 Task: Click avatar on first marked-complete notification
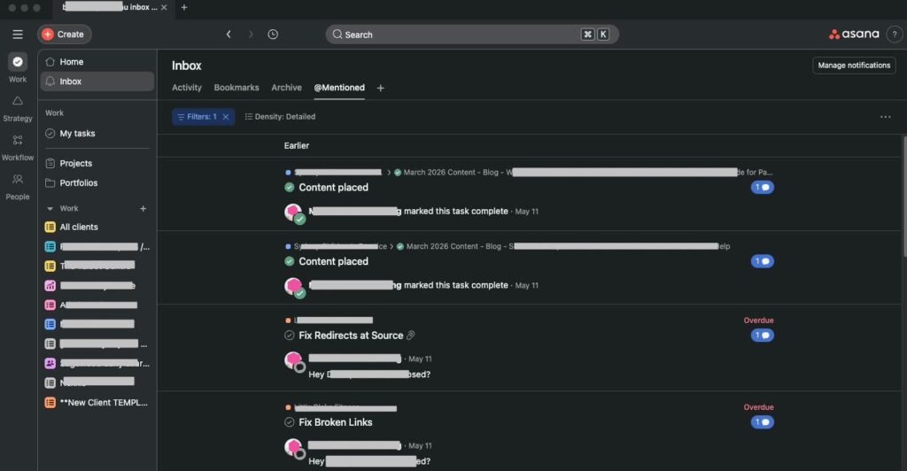click(x=294, y=212)
